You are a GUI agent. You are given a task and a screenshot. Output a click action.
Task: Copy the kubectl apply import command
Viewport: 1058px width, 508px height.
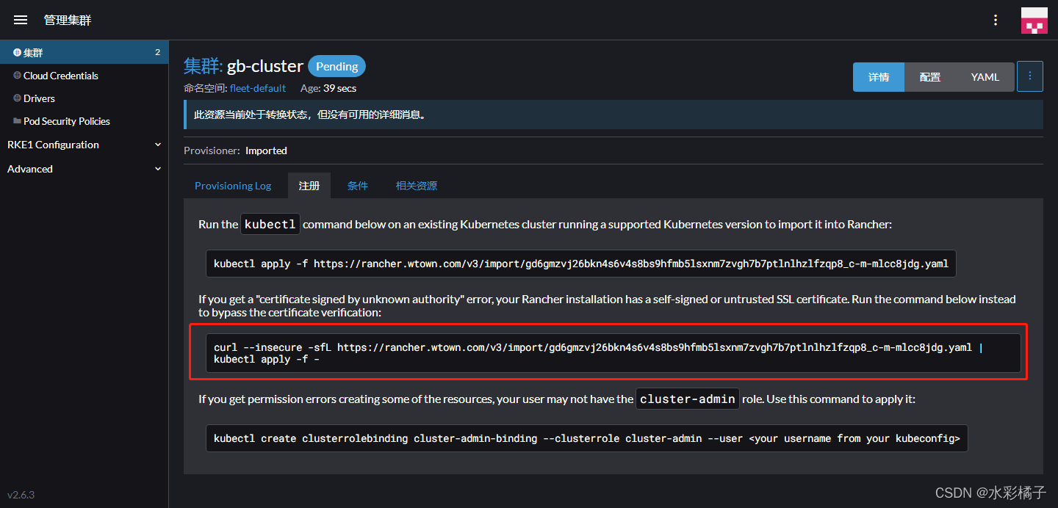(x=580, y=264)
